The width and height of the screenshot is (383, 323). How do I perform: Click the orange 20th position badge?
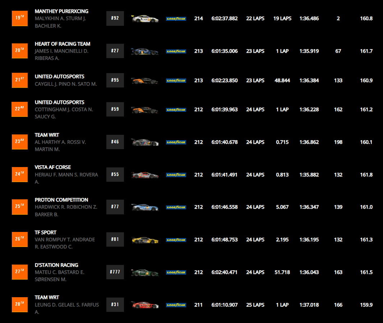(20, 51)
